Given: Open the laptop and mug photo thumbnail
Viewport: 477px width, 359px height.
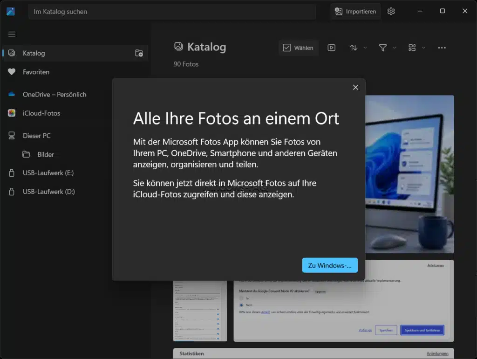Looking at the screenshot, I should [x=409, y=174].
